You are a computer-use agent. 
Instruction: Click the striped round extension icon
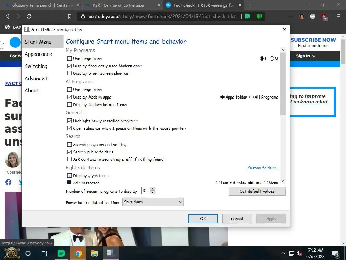313,16
